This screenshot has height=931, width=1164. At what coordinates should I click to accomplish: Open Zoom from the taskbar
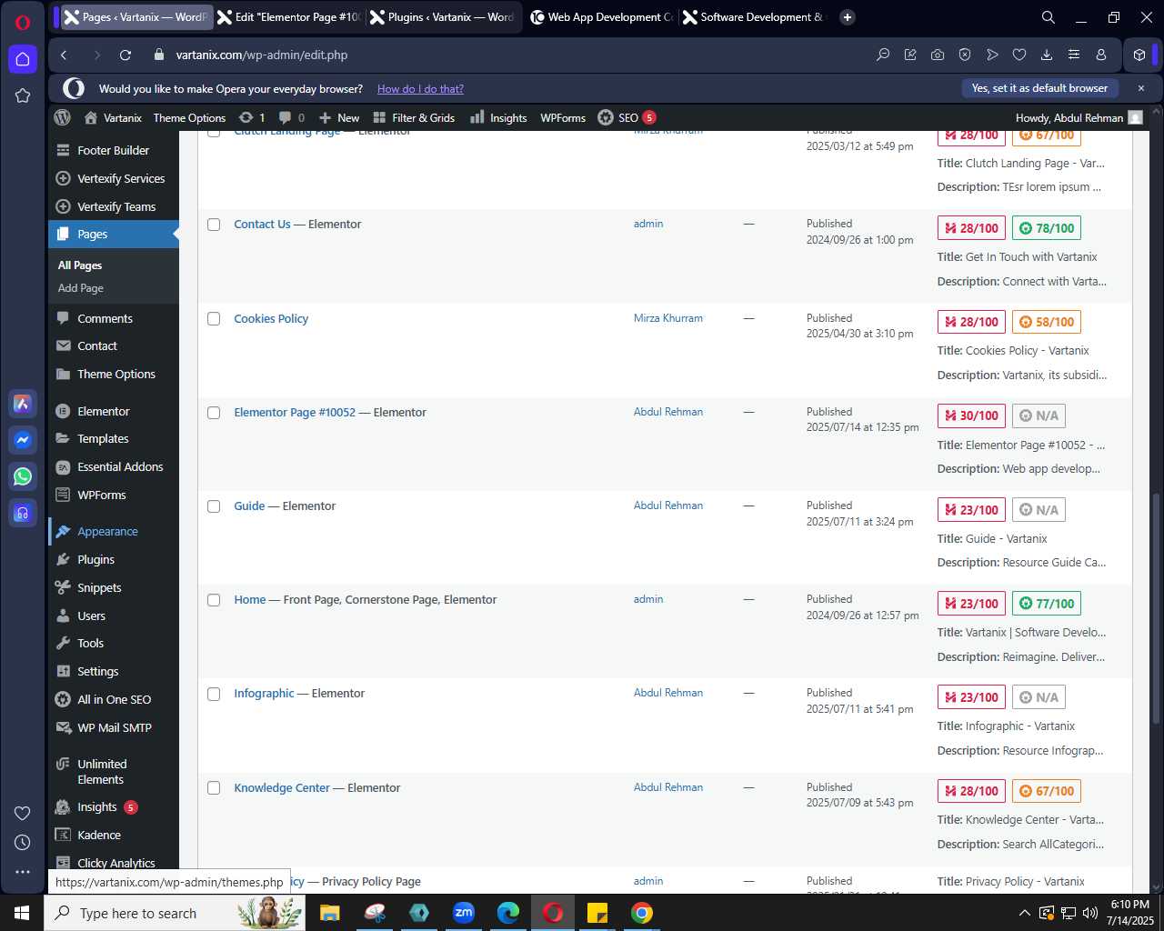464,913
